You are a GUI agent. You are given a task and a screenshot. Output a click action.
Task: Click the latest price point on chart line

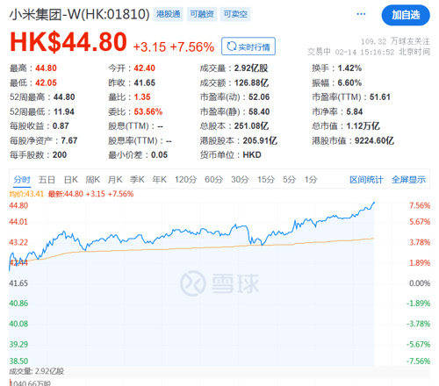click(374, 203)
